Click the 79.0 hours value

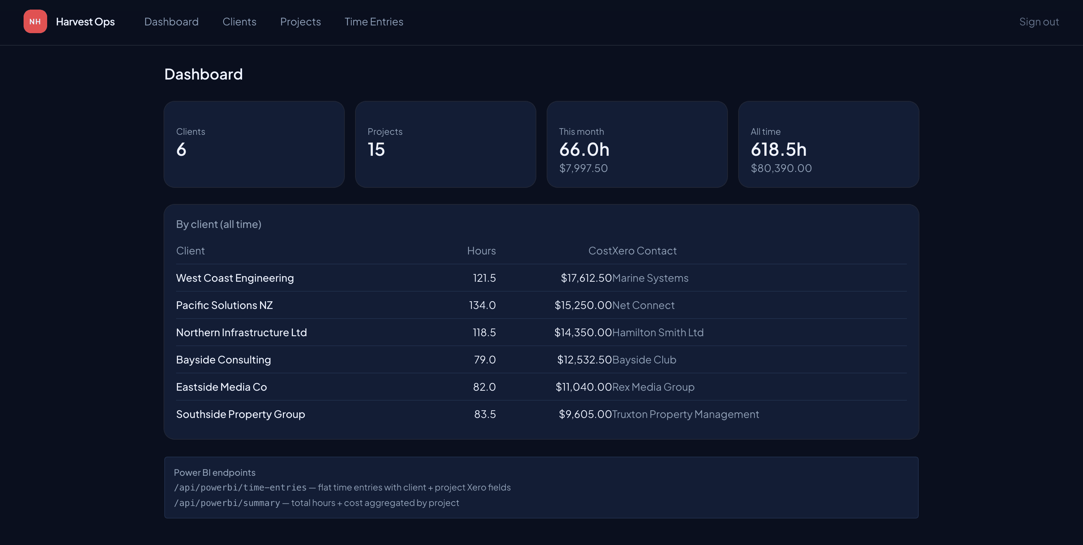click(485, 360)
